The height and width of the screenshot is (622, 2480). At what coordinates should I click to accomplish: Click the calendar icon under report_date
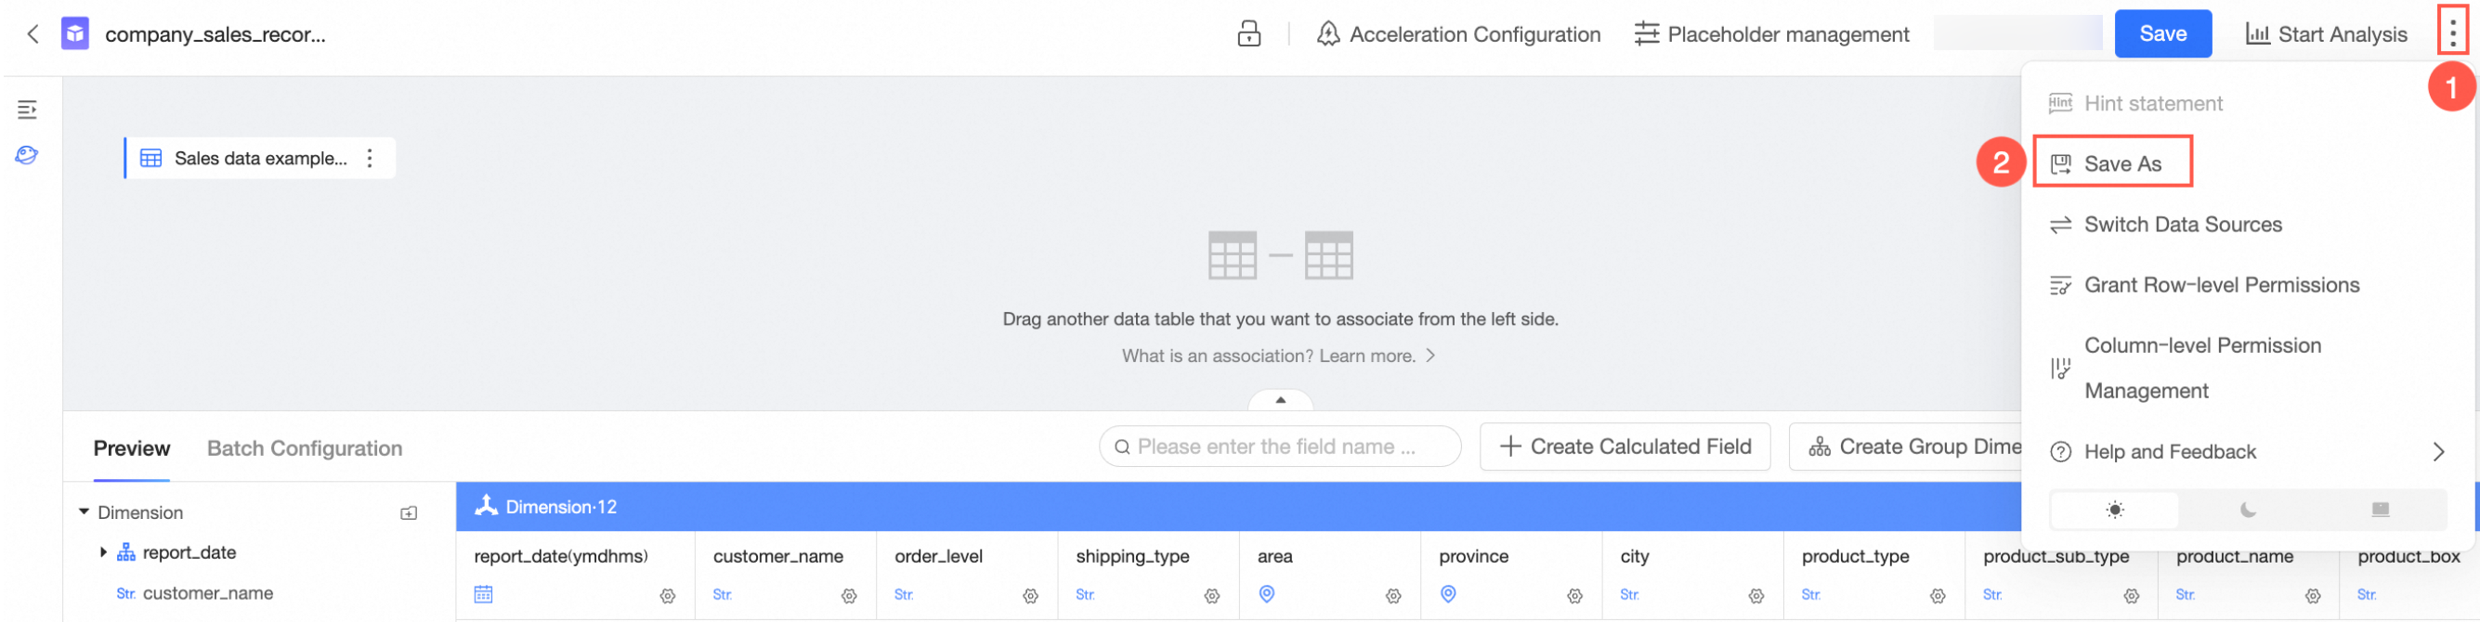483,595
